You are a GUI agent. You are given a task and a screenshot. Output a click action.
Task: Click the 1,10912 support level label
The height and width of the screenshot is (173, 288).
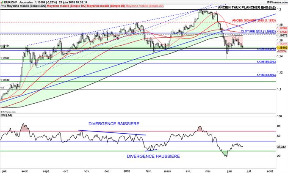(5, 80)
